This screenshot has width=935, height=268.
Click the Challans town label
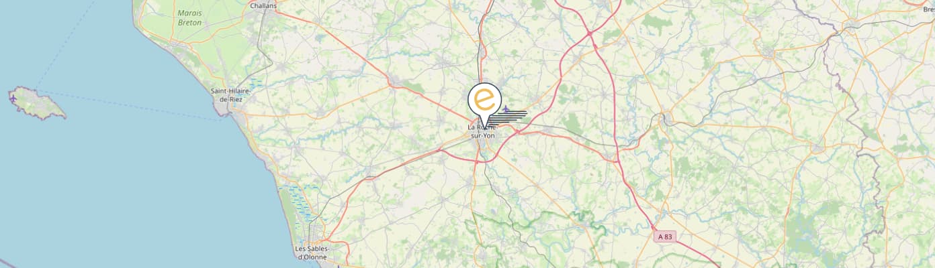[263, 5]
